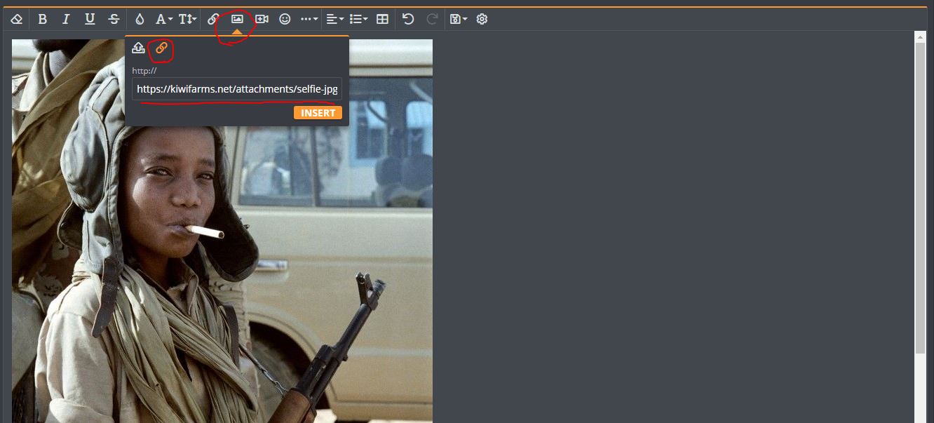This screenshot has width=934, height=423.
Task: Open the font size dropdown
Action: click(x=188, y=20)
